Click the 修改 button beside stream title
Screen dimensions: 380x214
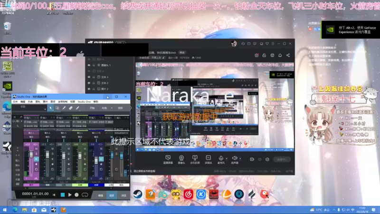(182, 53)
